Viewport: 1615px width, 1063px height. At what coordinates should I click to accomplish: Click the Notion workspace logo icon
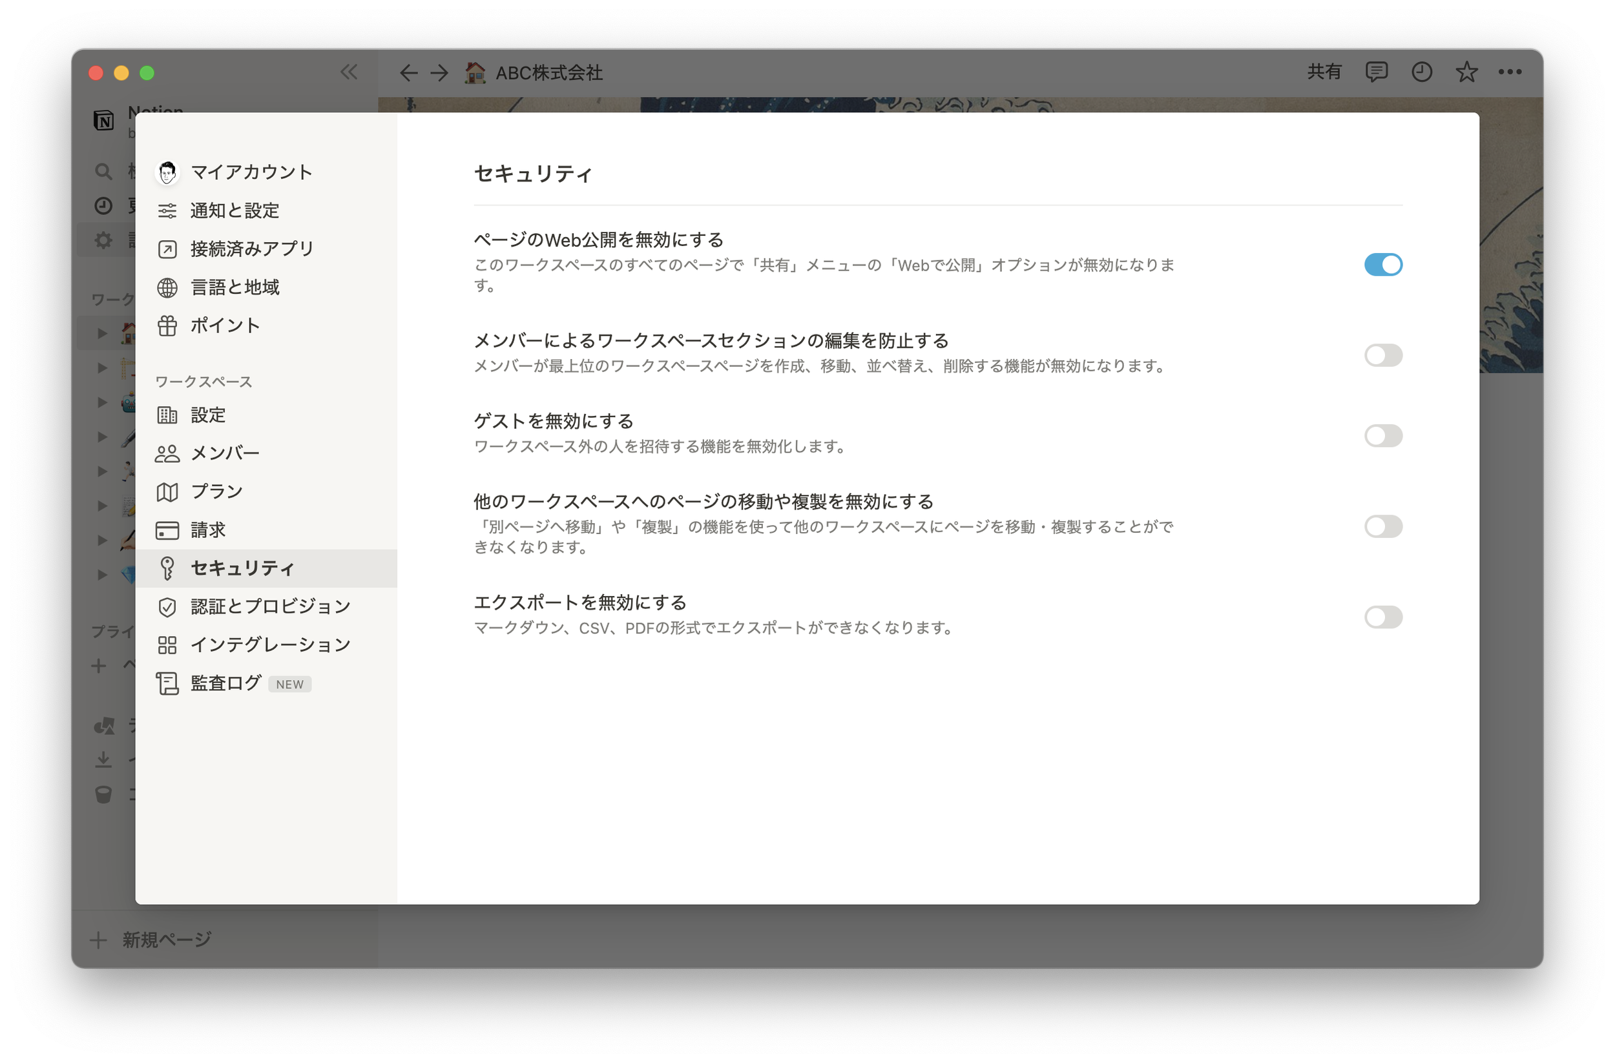point(103,121)
